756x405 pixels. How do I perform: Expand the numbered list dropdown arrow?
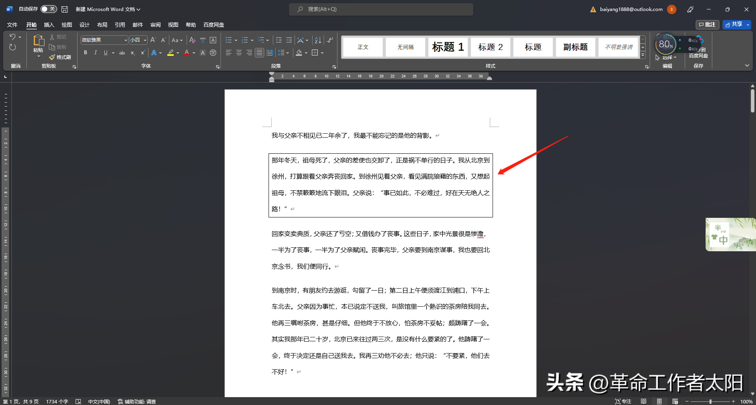coord(252,40)
